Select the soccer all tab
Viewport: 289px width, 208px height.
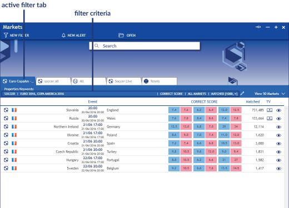pos(53,81)
